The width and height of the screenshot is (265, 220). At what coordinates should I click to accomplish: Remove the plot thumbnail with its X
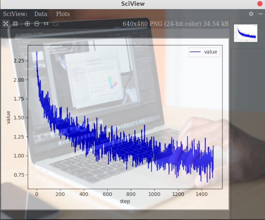click(x=262, y=33)
